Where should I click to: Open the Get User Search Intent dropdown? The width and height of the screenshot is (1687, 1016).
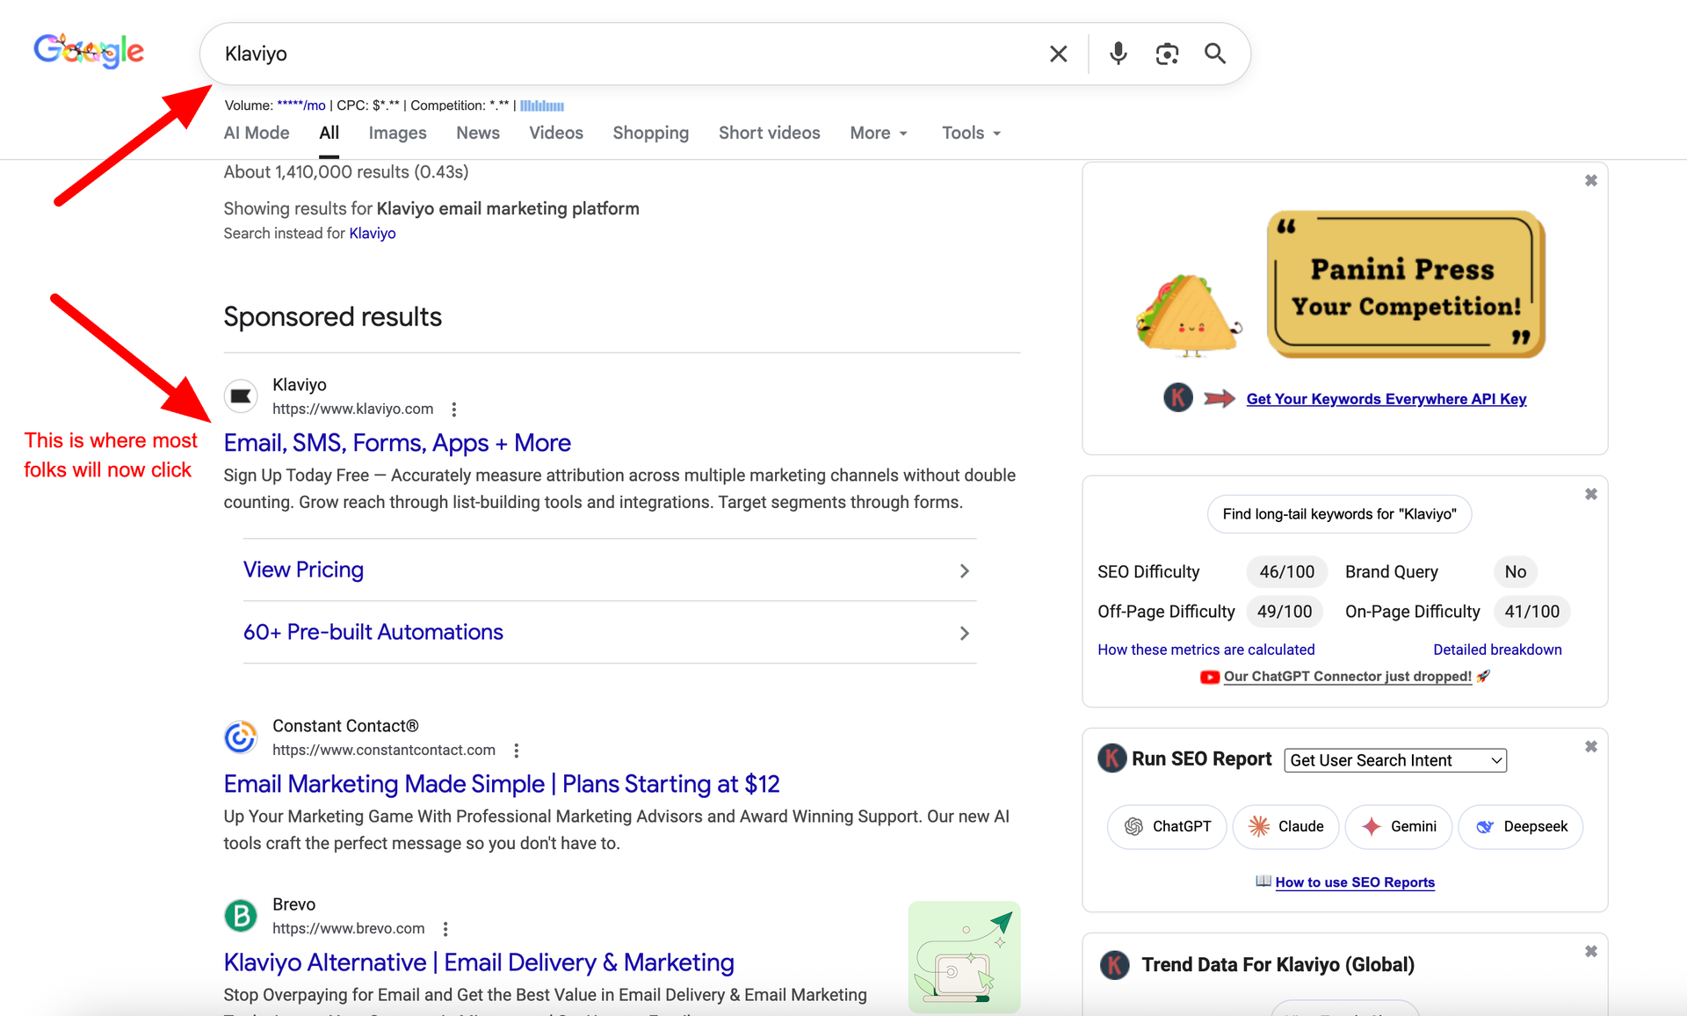pos(1394,760)
